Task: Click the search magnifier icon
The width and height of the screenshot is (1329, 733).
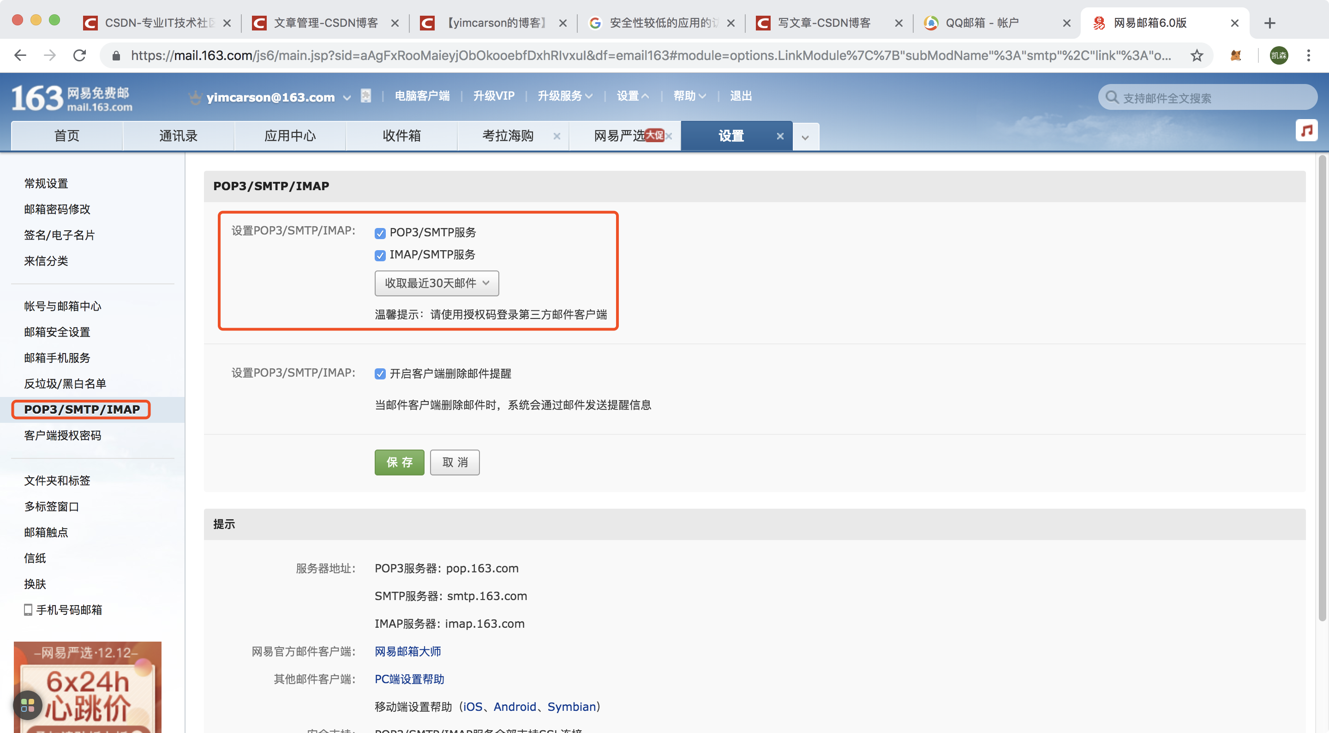Action: (x=1112, y=97)
